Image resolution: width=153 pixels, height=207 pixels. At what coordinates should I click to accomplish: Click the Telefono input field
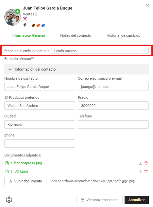[113, 124]
